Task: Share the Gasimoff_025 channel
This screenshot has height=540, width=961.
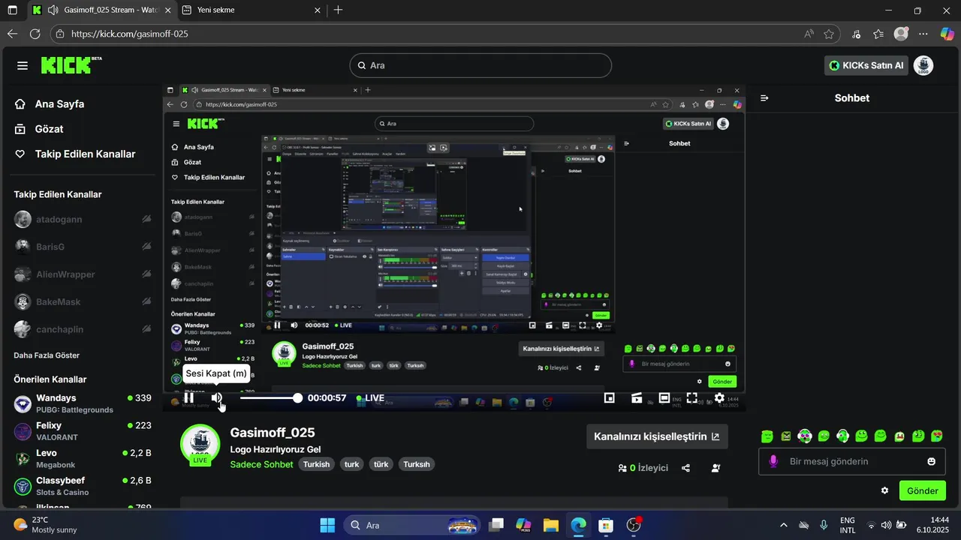Action: [x=685, y=468]
